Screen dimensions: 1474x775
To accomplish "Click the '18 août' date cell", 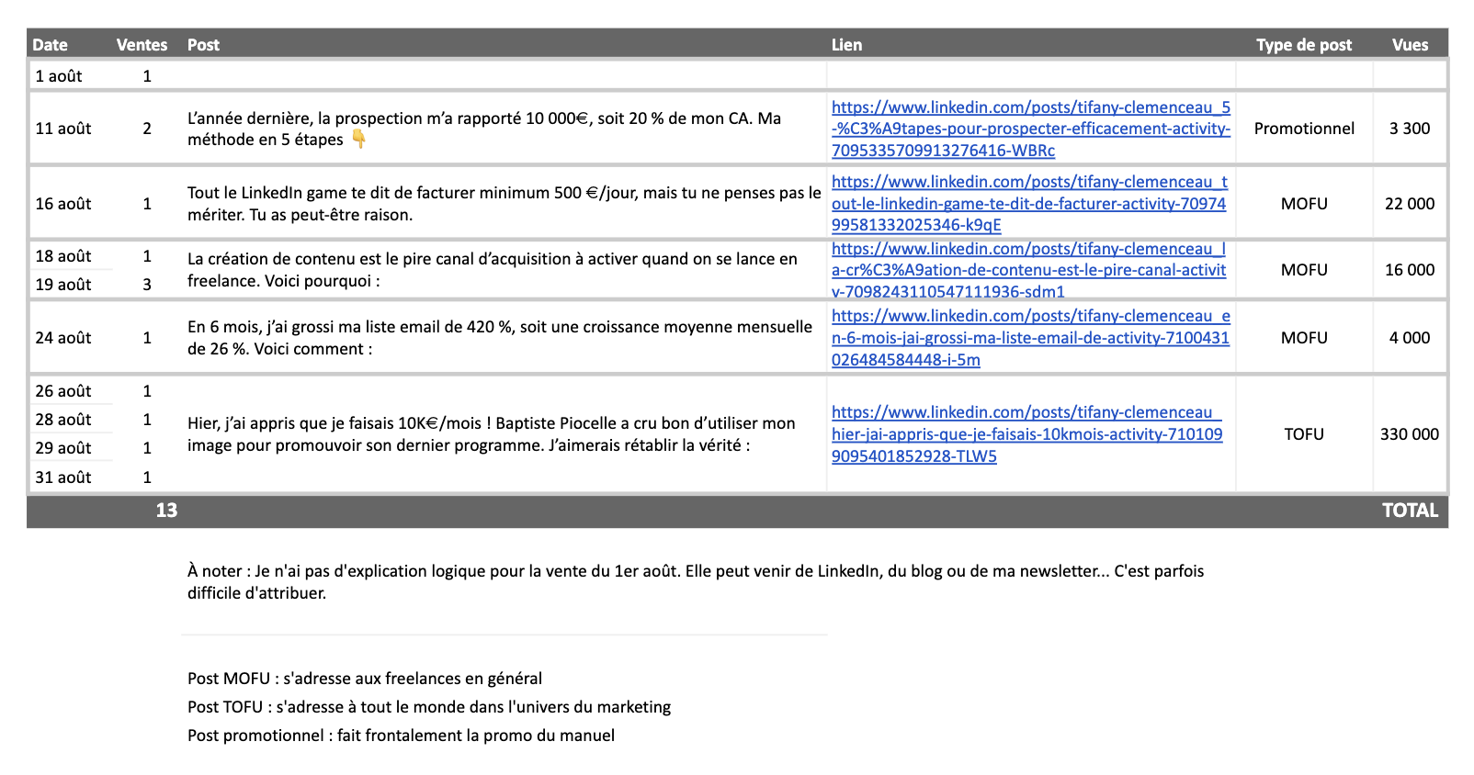I will coord(63,256).
